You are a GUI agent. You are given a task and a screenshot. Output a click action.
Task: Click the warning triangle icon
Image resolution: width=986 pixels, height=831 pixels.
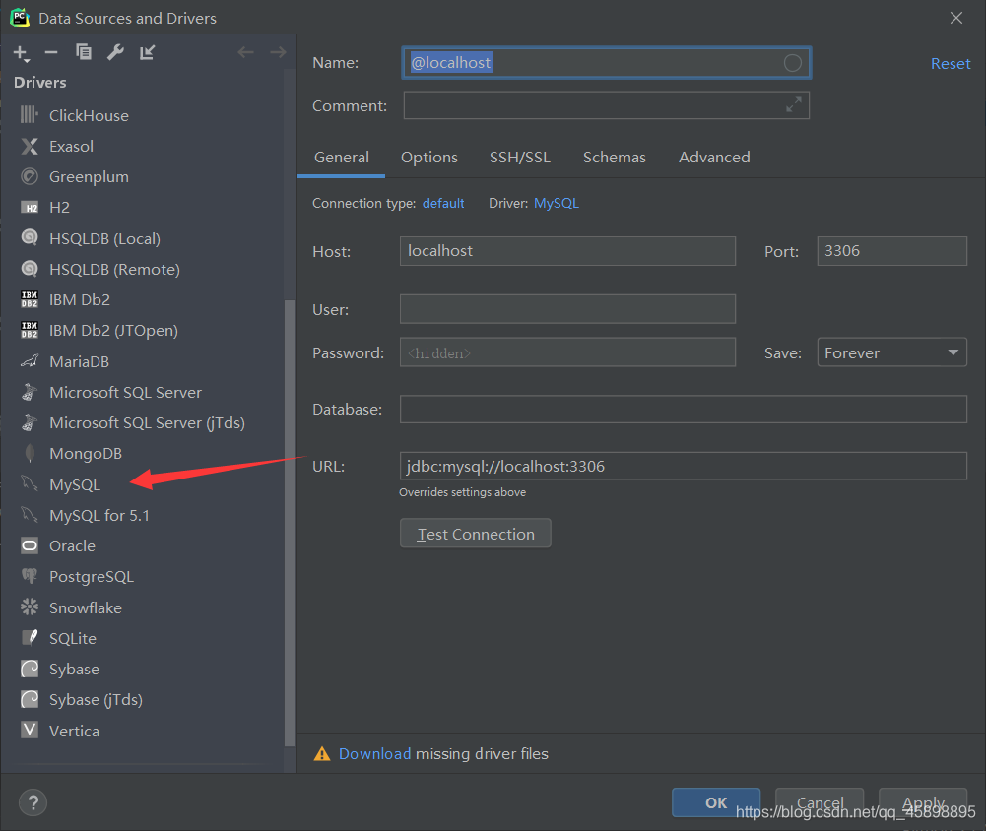[322, 753]
